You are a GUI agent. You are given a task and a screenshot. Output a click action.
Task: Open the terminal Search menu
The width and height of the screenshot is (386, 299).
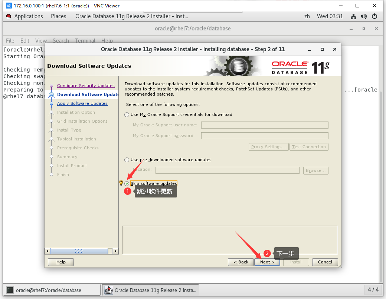61,40
